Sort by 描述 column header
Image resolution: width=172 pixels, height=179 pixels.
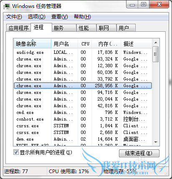click(x=136, y=44)
